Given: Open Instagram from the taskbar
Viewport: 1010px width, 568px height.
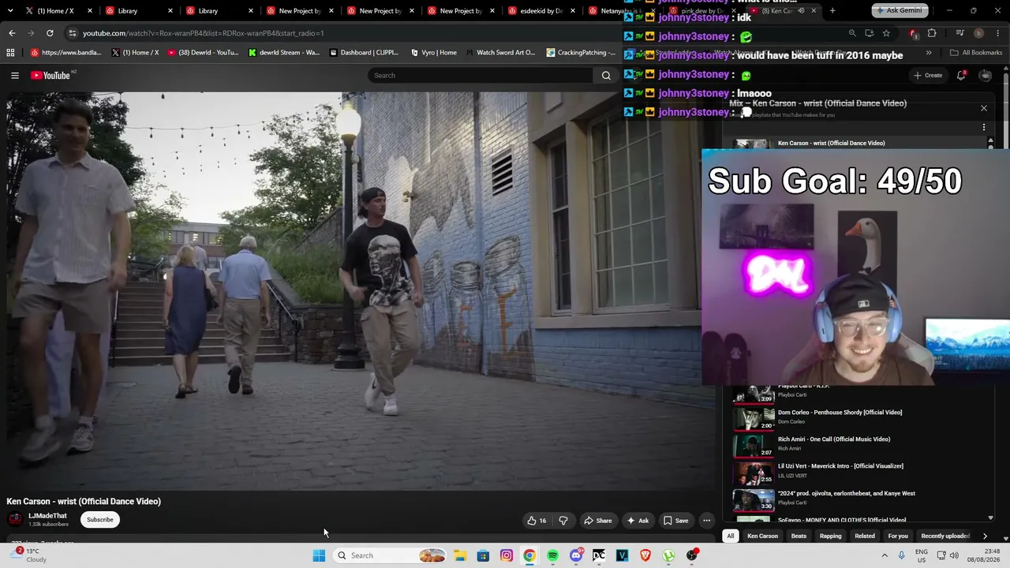Looking at the screenshot, I should click(507, 555).
